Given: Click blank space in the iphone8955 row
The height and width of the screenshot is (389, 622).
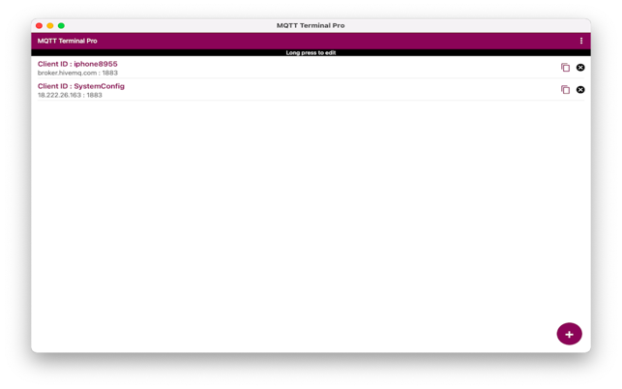Looking at the screenshot, I should pos(339,68).
